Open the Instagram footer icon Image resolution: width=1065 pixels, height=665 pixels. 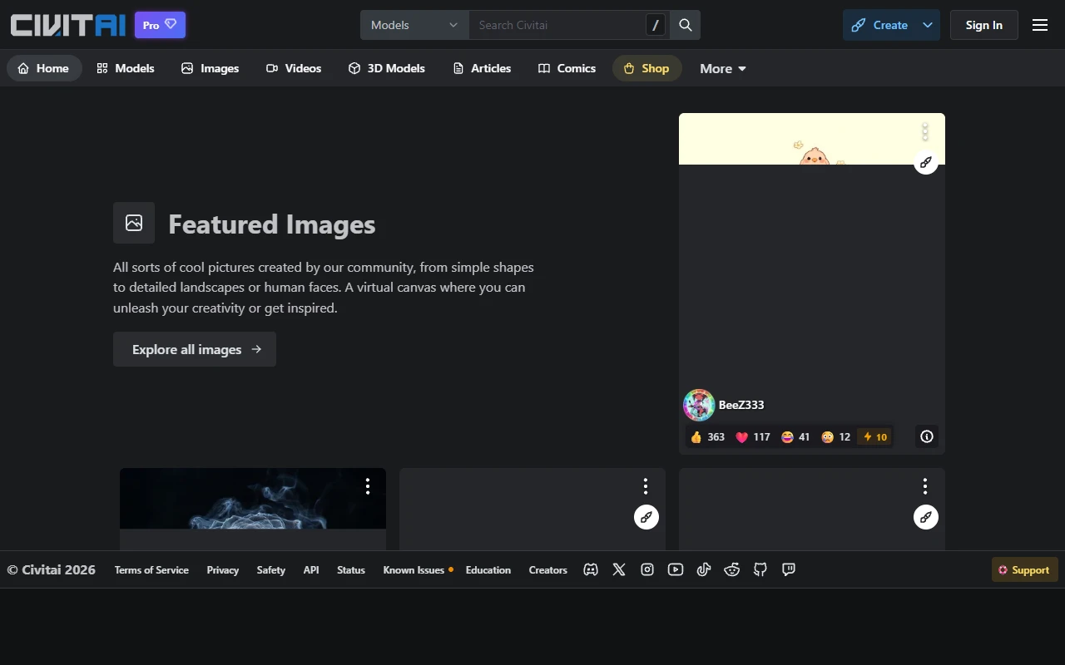(x=647, y=569)
